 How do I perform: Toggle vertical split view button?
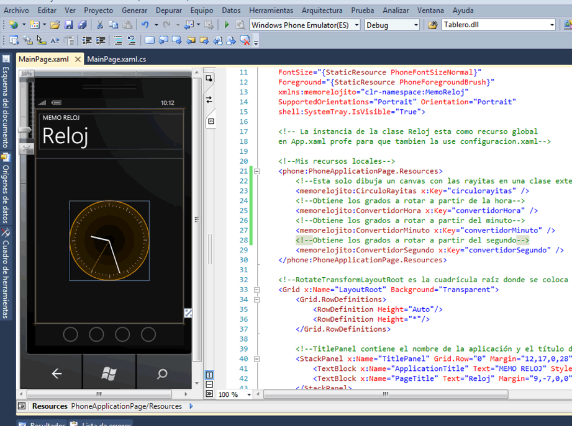[x=209, y=375]
